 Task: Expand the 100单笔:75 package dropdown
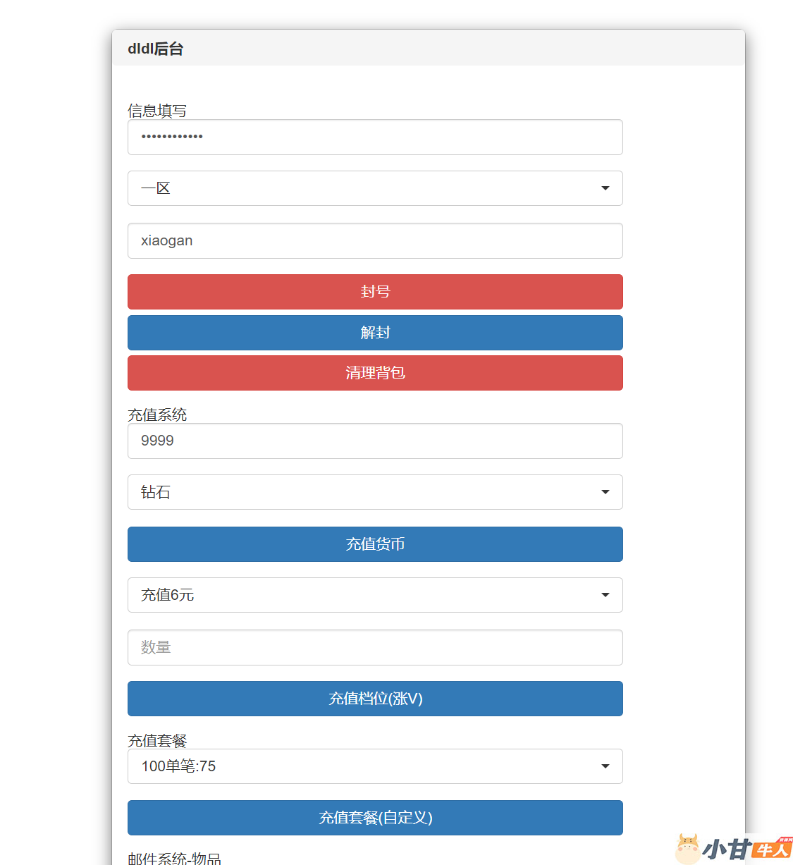click(374, 766)
